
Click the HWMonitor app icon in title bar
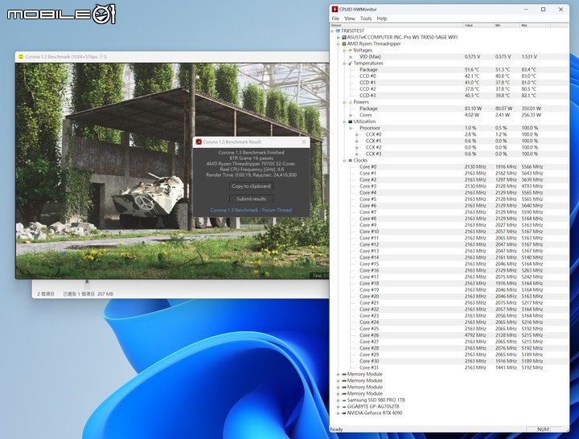tap(335, 9)
